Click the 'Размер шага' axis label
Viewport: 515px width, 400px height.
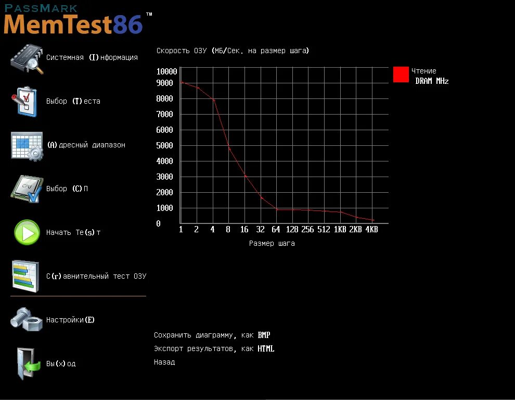[x=272, y=243]
